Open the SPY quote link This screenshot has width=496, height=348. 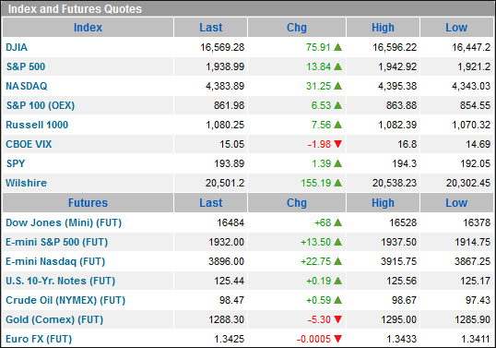16,163
